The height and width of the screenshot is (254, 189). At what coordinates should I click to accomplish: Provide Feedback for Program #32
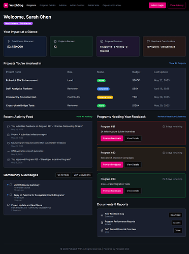coord(112,165)
